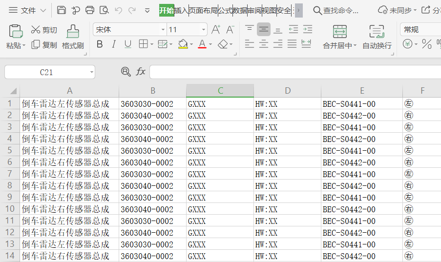Switch to the 插入 ribbon tab
Screen dimensions: 441x262
point(181,10)
